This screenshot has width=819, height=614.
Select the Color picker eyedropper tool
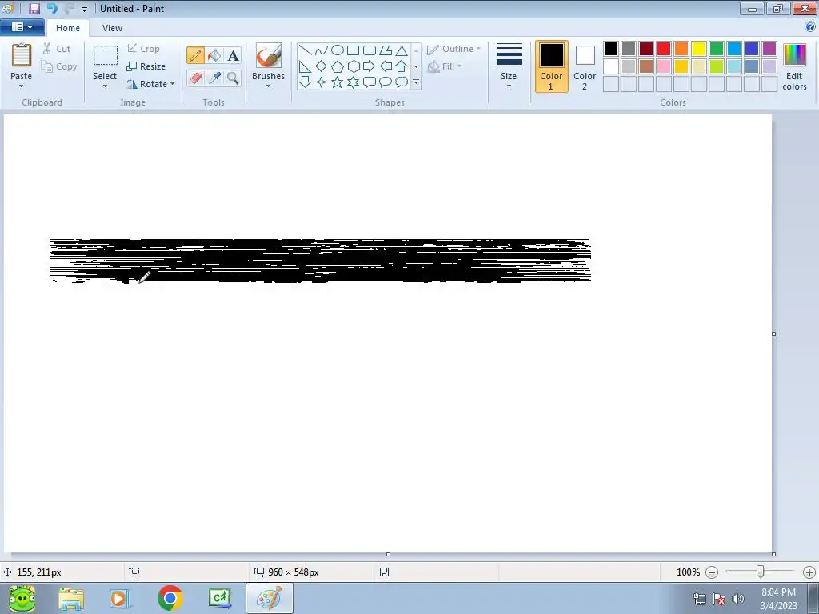click(214, 78)
